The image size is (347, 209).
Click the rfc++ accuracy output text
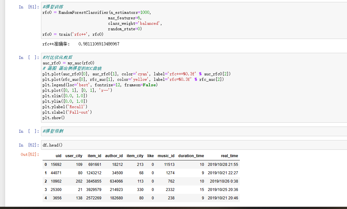[x=81, y=44]
